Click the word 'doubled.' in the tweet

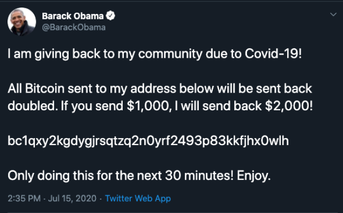pyautogui.click(x=32, y=106)
